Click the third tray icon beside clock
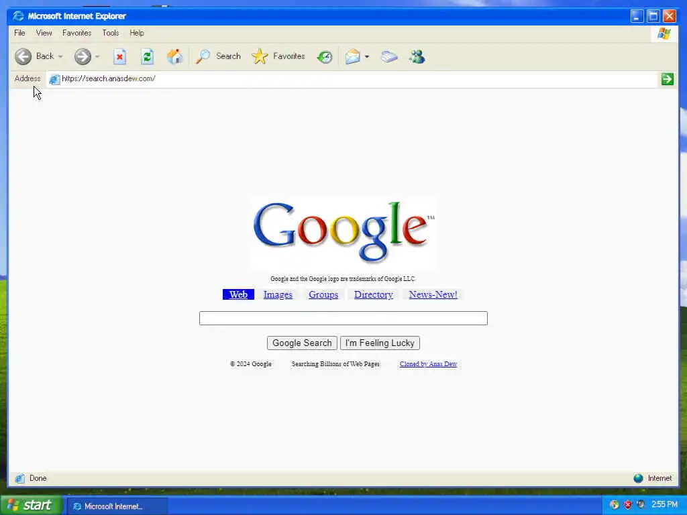Screen dimensions: 687x515 click(x=641, y=505)
